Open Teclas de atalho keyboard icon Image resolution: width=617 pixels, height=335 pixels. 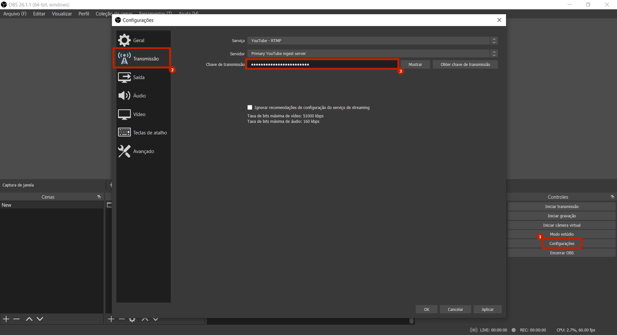(x=124, y=133)
